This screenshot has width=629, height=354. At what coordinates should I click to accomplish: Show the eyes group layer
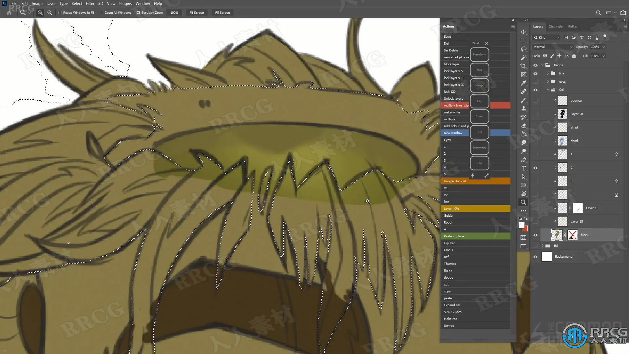pos(535,82)
